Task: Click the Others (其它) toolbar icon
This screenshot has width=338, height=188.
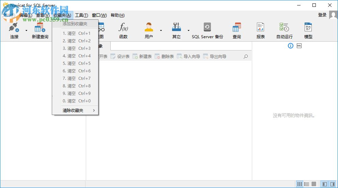Action: [176, 31]
